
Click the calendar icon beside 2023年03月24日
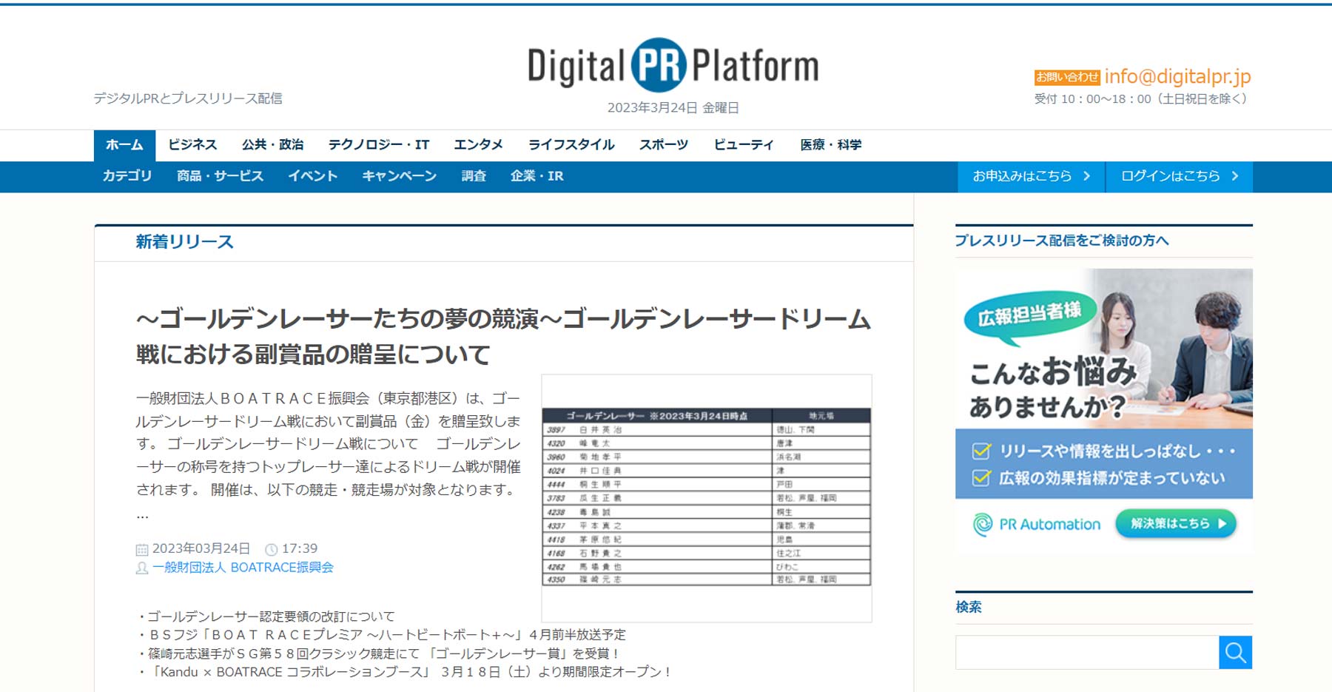click(142, 549)
